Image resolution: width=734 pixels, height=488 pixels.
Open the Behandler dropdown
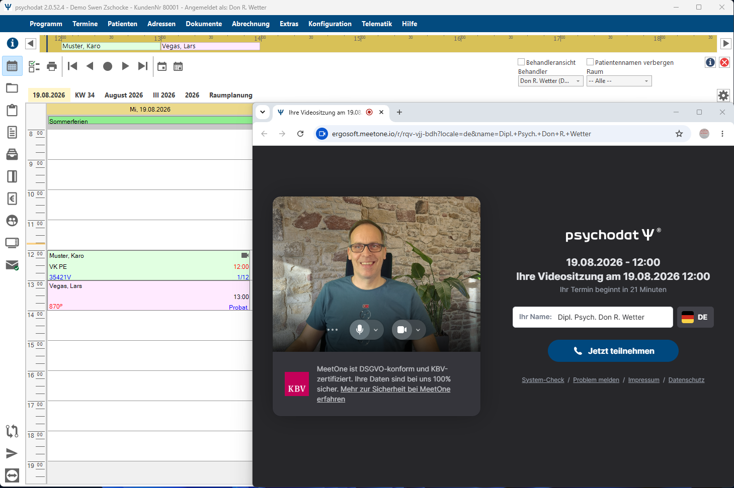tap(551, 81)
